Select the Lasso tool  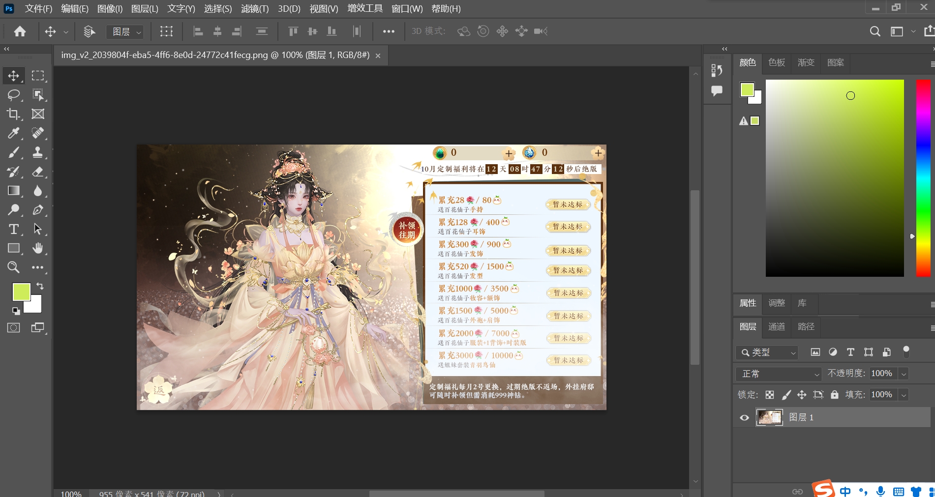point(13,95)
